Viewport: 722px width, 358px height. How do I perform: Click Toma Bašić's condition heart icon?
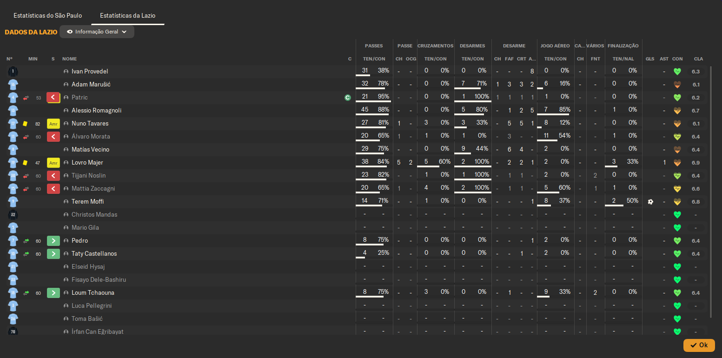[x=677, y=319]
